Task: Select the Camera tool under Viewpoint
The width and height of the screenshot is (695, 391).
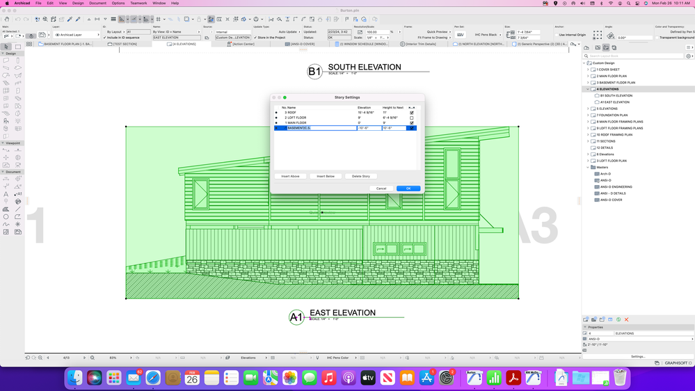Action: point(17,165)
